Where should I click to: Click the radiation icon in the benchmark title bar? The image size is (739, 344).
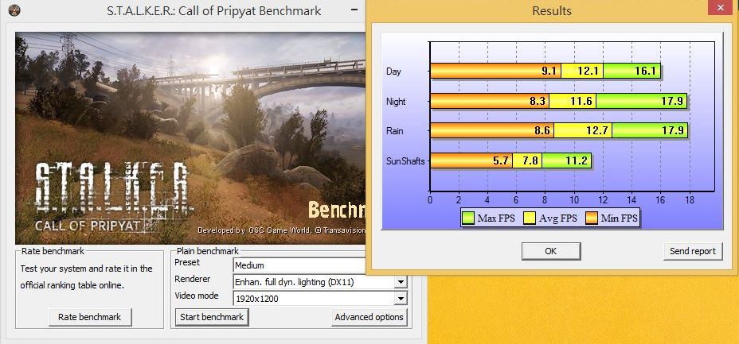point(14,10)
